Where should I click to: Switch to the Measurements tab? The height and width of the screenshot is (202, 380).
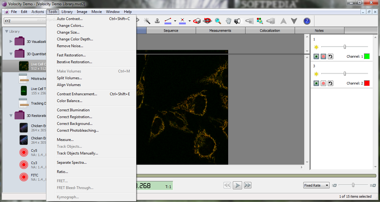point(220,31)
